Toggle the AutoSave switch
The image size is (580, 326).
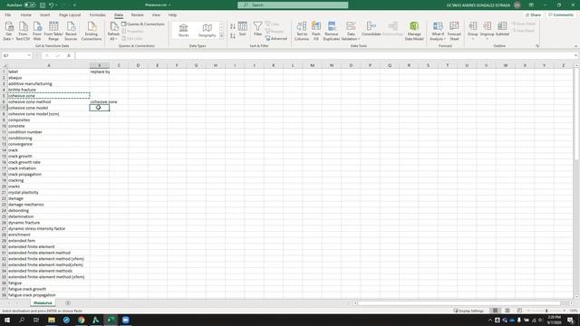[x=30, y=5]
